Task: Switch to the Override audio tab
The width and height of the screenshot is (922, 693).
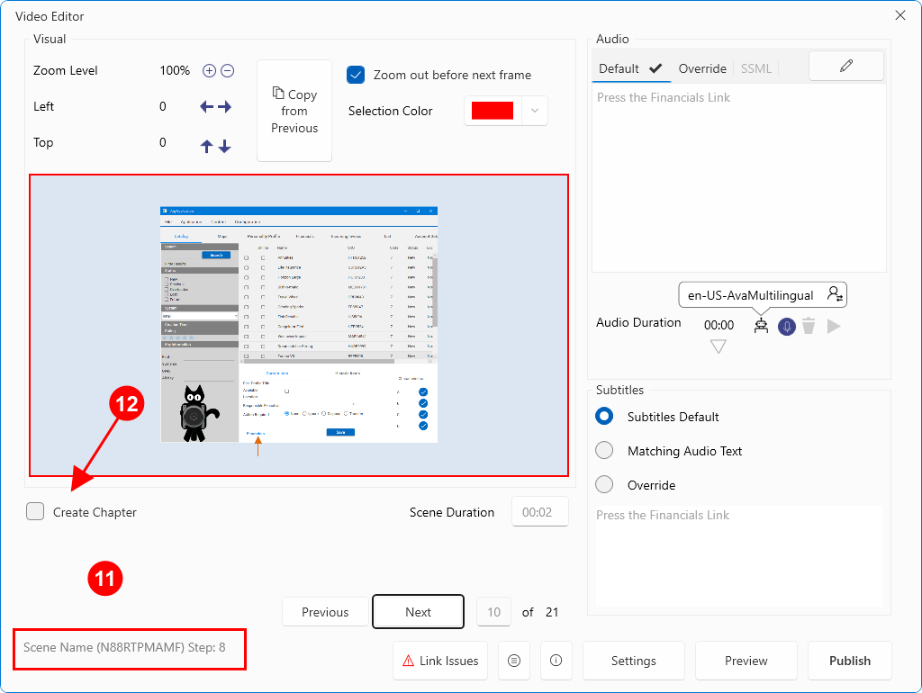Action: 702,68
